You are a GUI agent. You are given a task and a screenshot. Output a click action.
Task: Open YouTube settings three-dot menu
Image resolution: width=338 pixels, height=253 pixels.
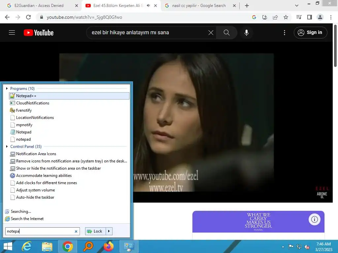285,33
